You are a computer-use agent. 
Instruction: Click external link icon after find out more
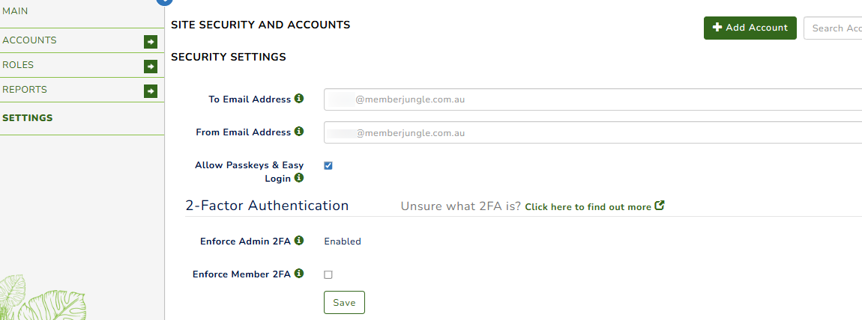click(x=660, y=206)
